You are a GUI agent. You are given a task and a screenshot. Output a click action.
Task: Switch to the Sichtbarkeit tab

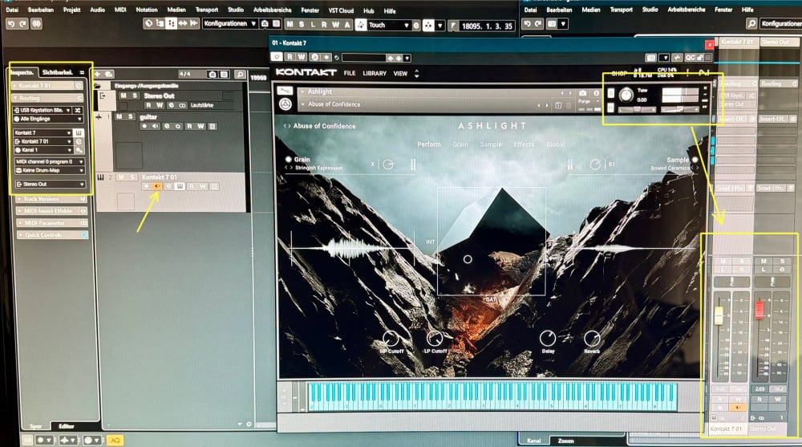coord(57,73)
